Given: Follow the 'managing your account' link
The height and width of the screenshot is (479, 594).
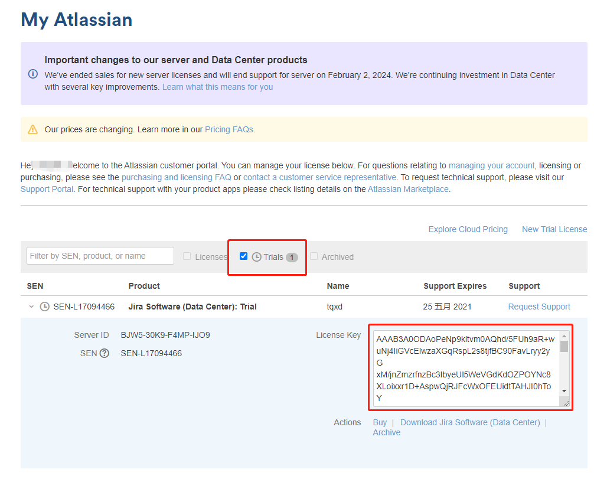Looking at the screenshot, I should tap(491, 165).
